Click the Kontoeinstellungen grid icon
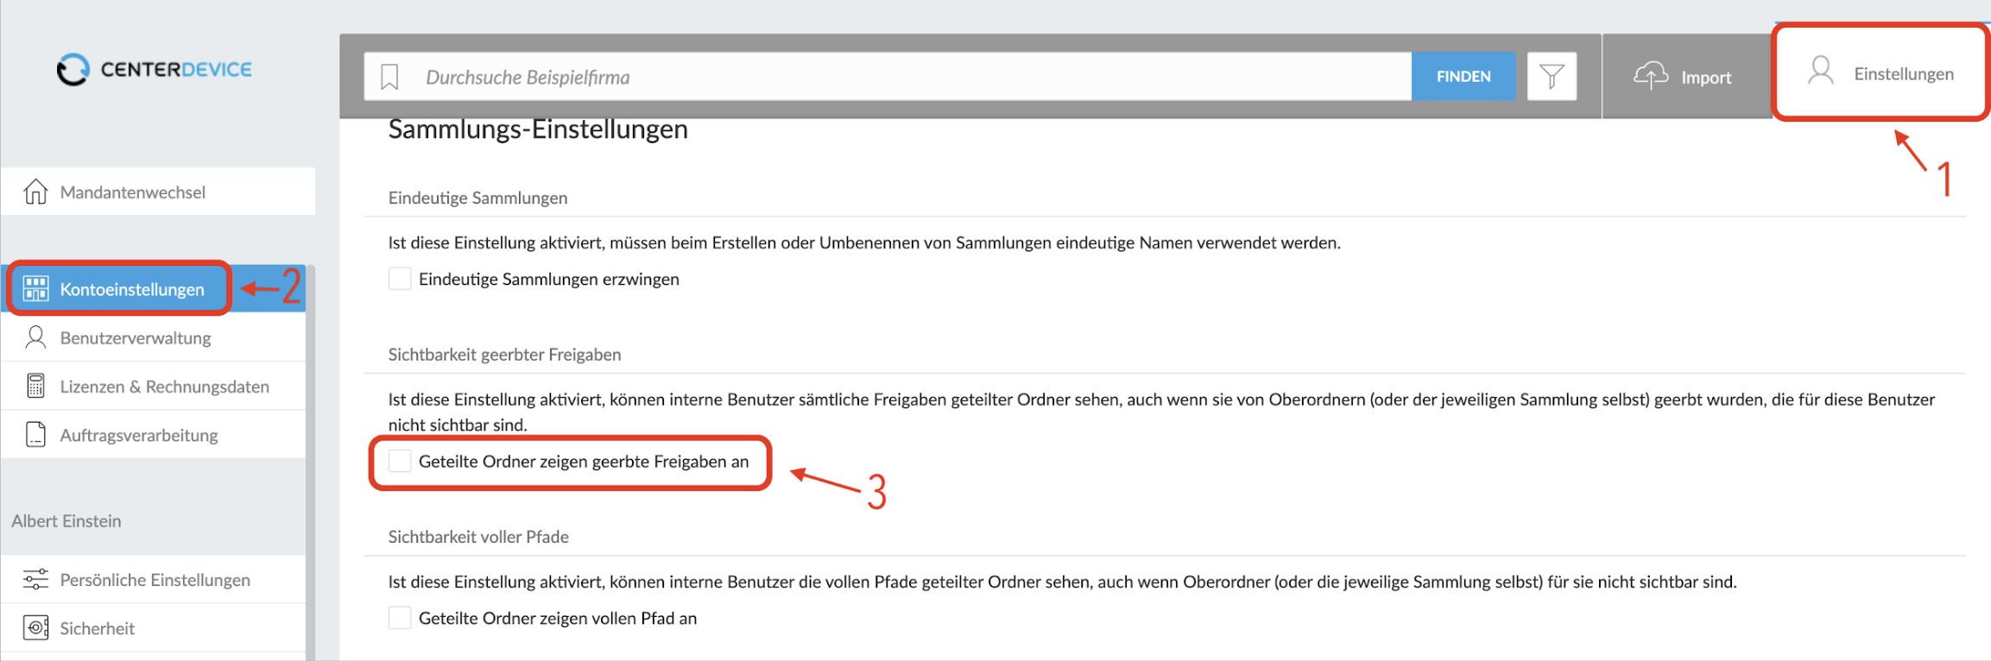 pos(35,288)
